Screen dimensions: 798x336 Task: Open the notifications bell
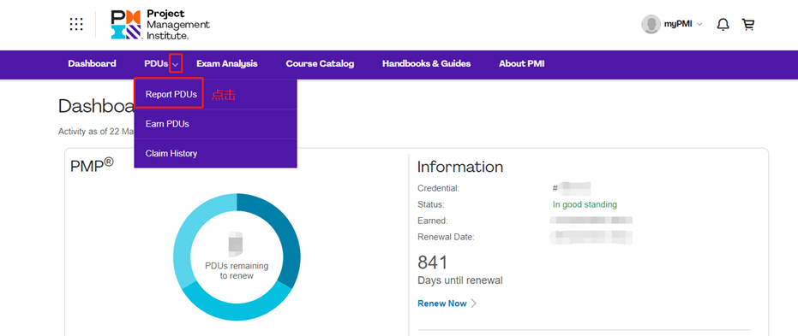[x=723, y=24]
